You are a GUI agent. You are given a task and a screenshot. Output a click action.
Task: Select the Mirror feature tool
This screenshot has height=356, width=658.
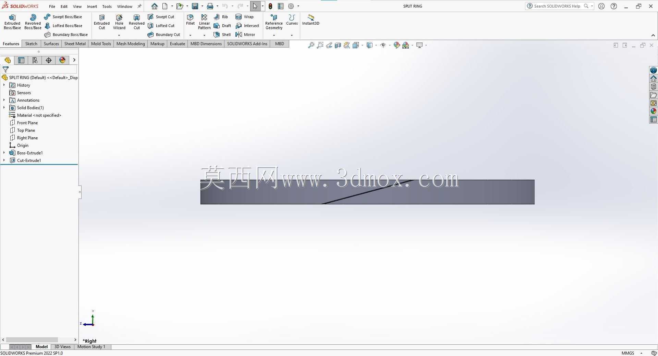coord(245,35)
